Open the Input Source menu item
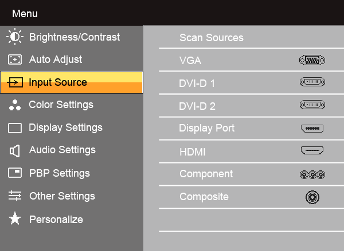This screenshot has width=344, height=251. pos(58,82)
